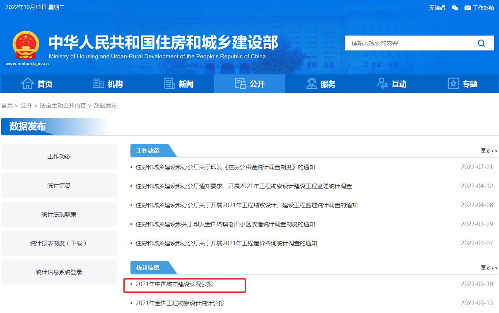The height and width of the screenshot is (313, 499).
Task: Click the document icon beside 公开
Action: [240, 84]
